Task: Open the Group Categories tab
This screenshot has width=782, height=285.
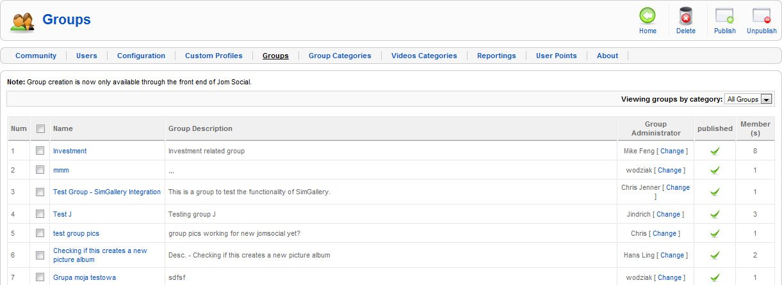Action: [339, 56]
